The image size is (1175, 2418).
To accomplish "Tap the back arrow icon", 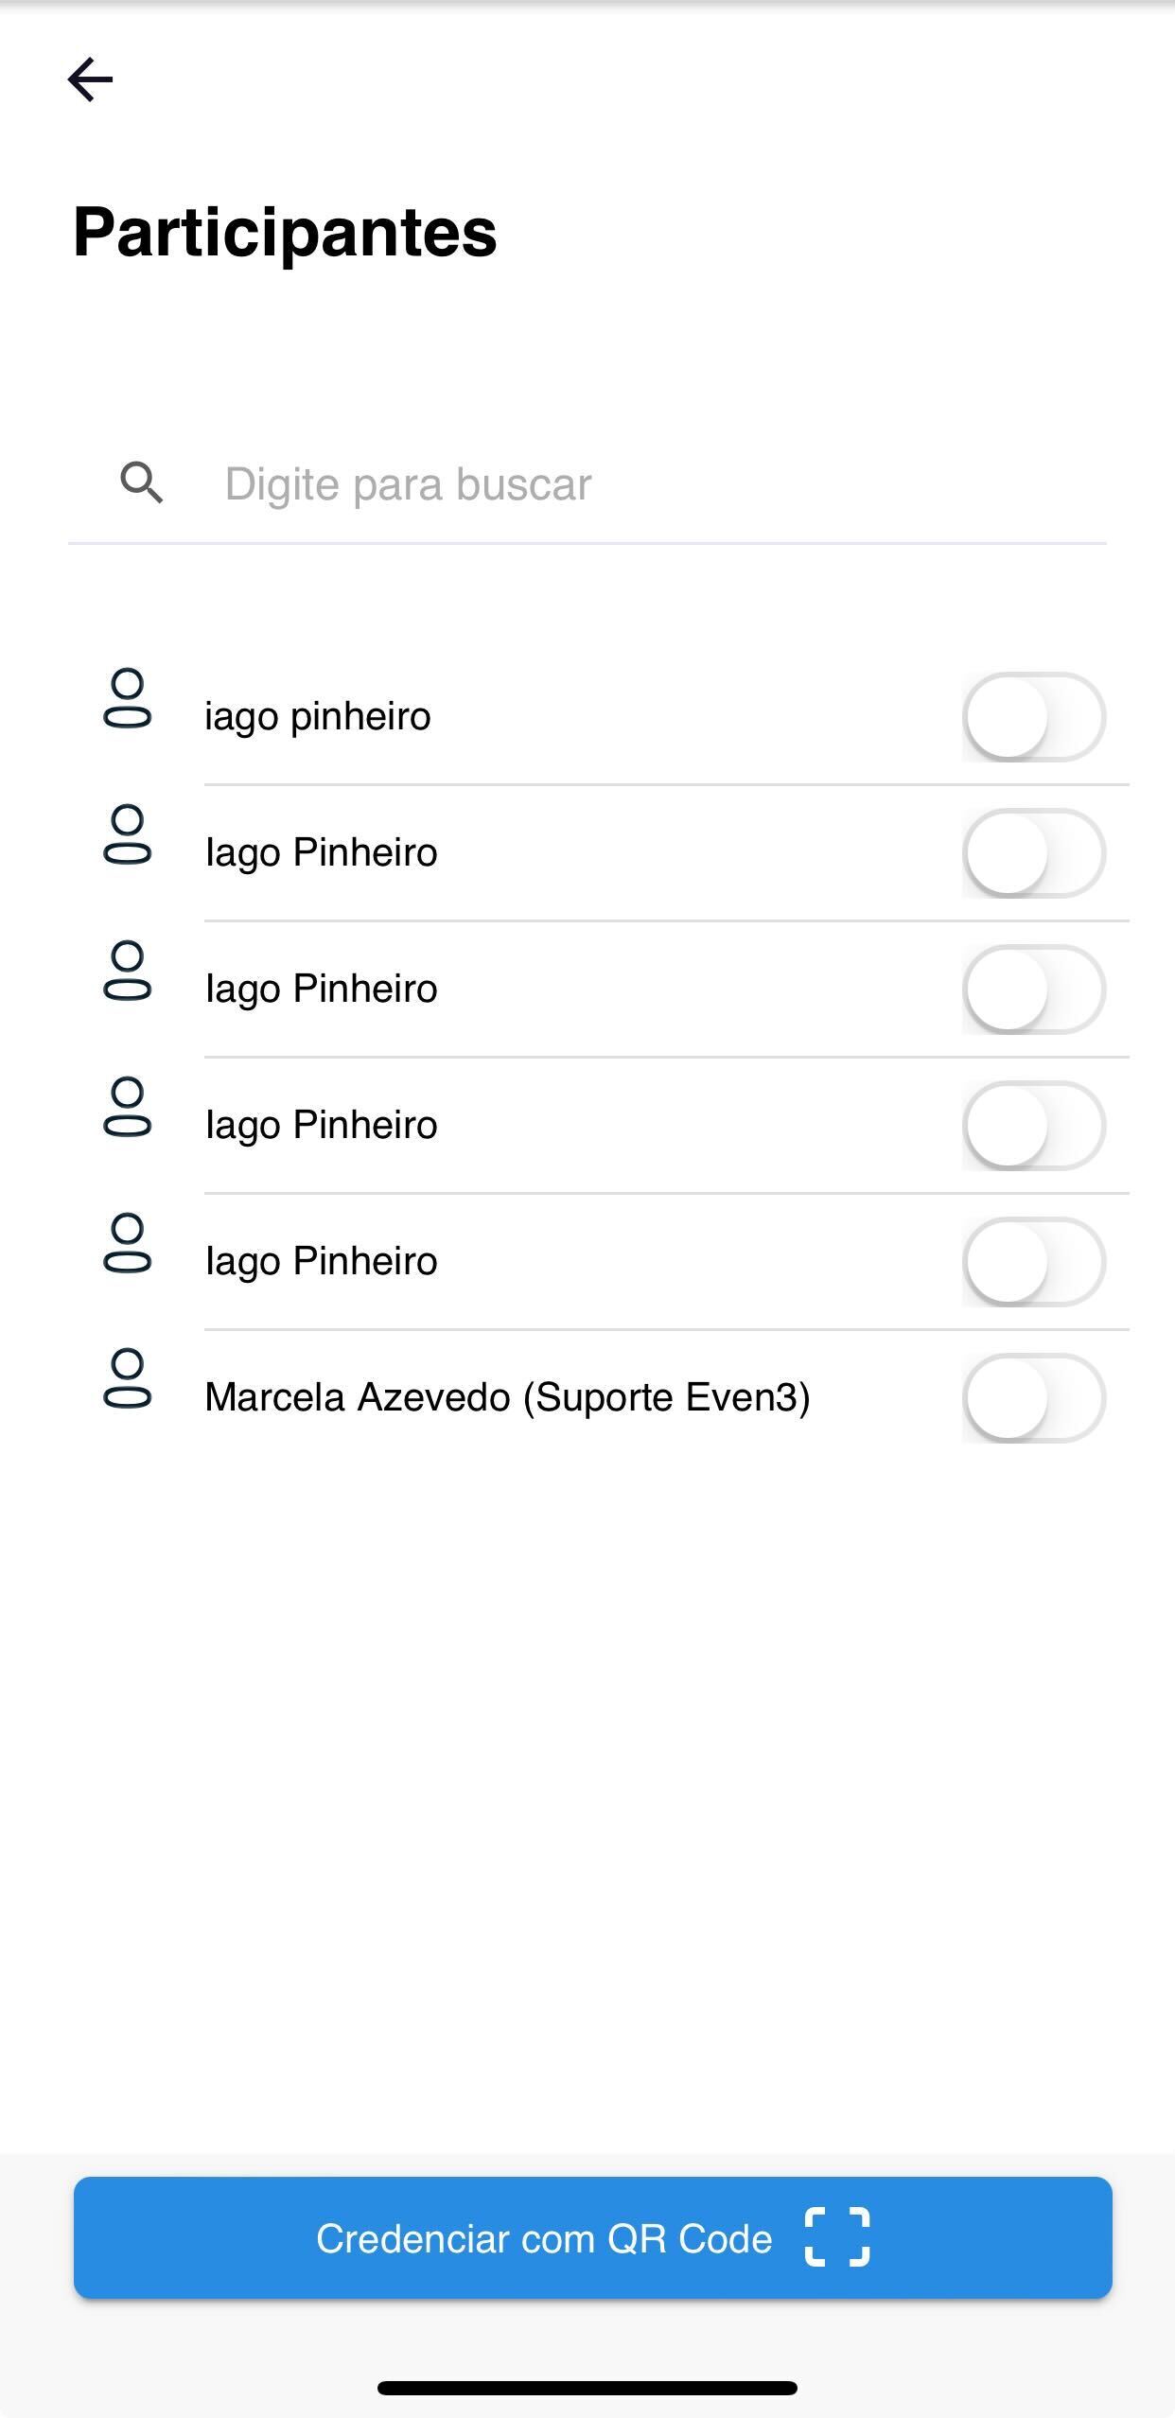I will pyautogui.click(x=91, y=79).
